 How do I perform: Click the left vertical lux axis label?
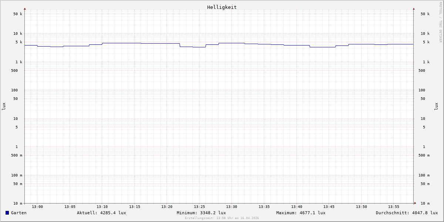coord(4,106)
